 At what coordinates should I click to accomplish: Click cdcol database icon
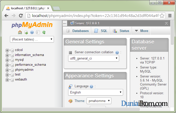coord(12,50)
